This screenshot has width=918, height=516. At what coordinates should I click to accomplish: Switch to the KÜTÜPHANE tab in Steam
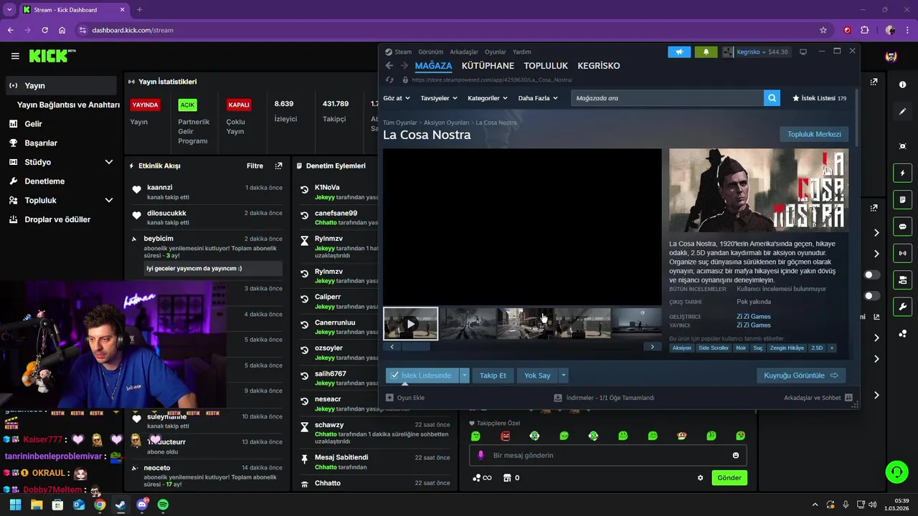point(488,66)
